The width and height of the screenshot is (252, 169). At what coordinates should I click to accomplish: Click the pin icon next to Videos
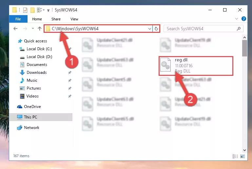[69, 96]
